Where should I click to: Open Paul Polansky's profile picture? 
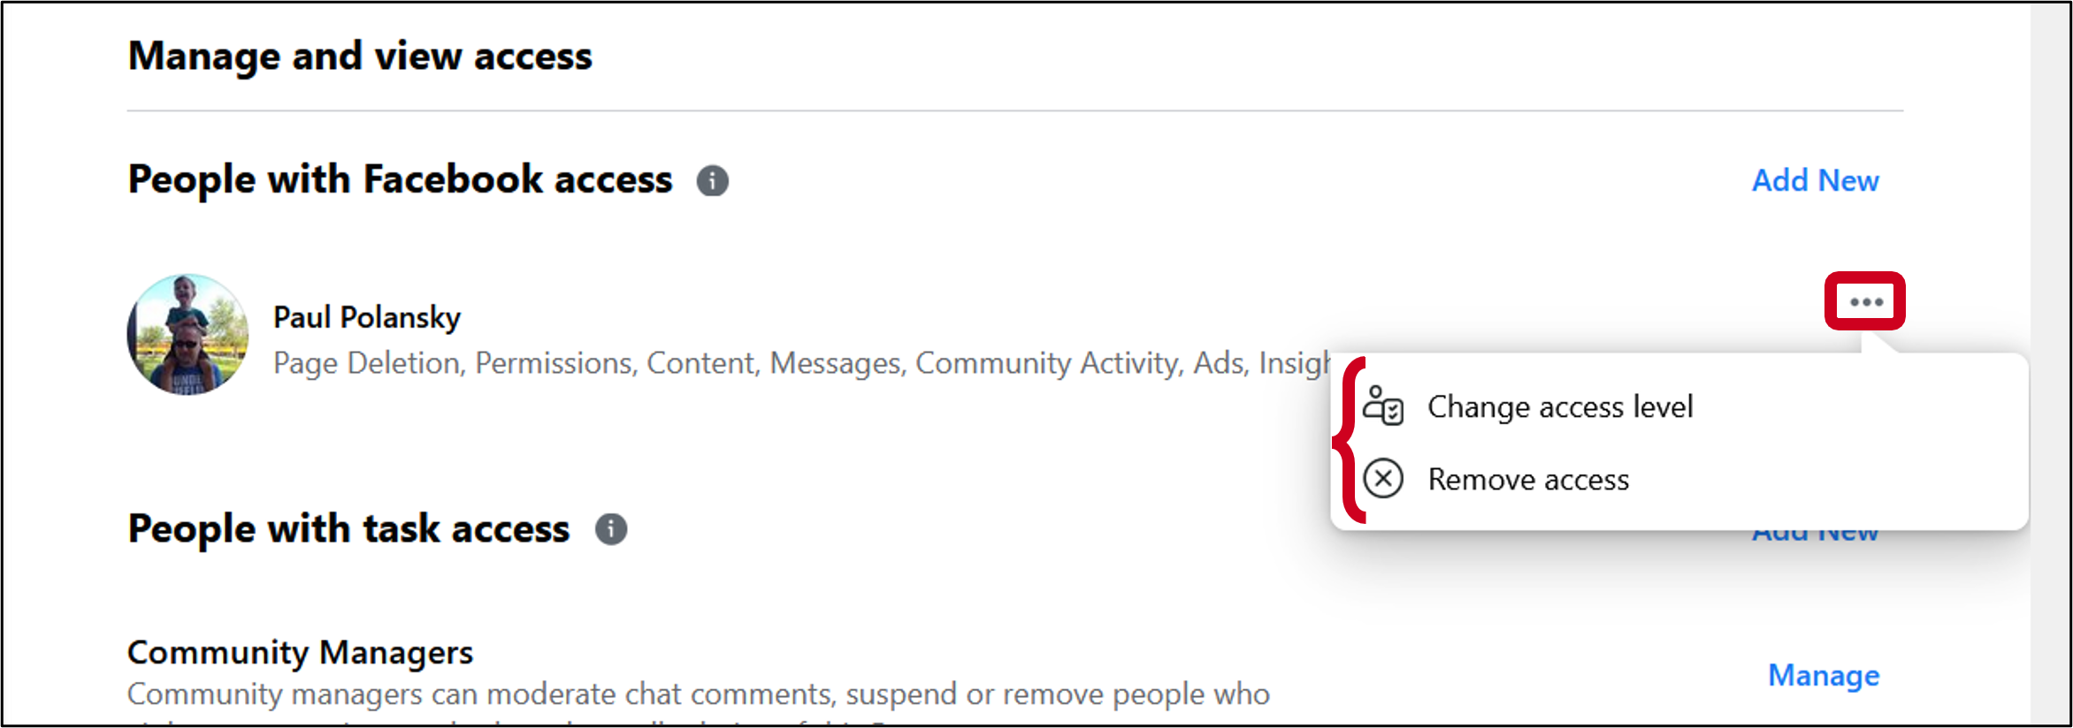pos(187,334)
